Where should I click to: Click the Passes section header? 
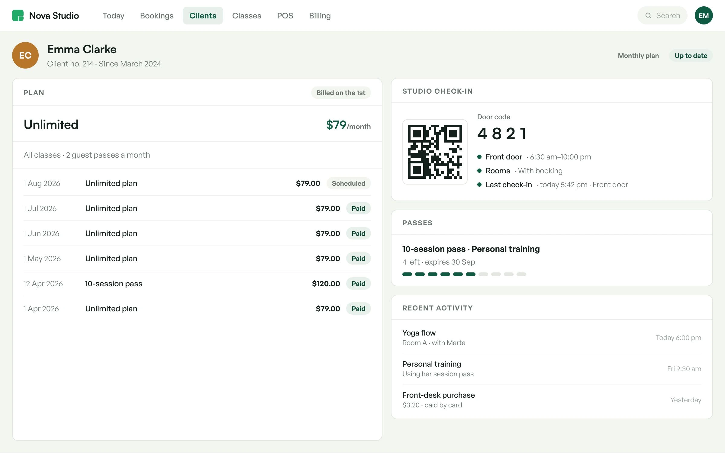[x=417, y=223]
